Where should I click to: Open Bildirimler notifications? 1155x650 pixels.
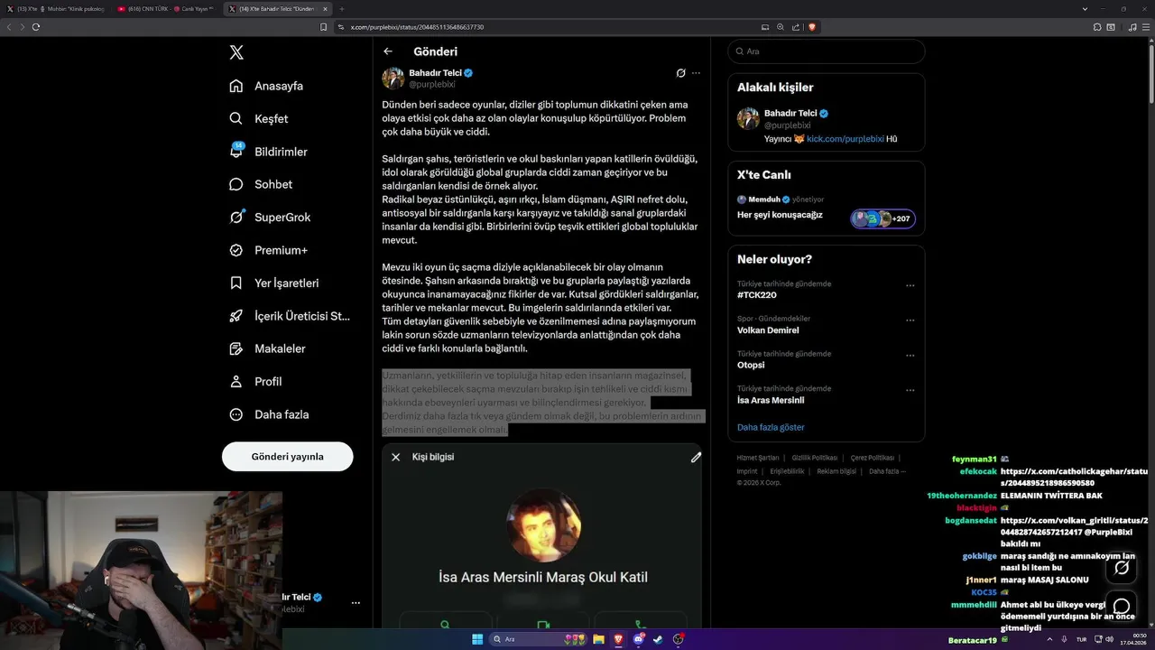coord(268,152)
